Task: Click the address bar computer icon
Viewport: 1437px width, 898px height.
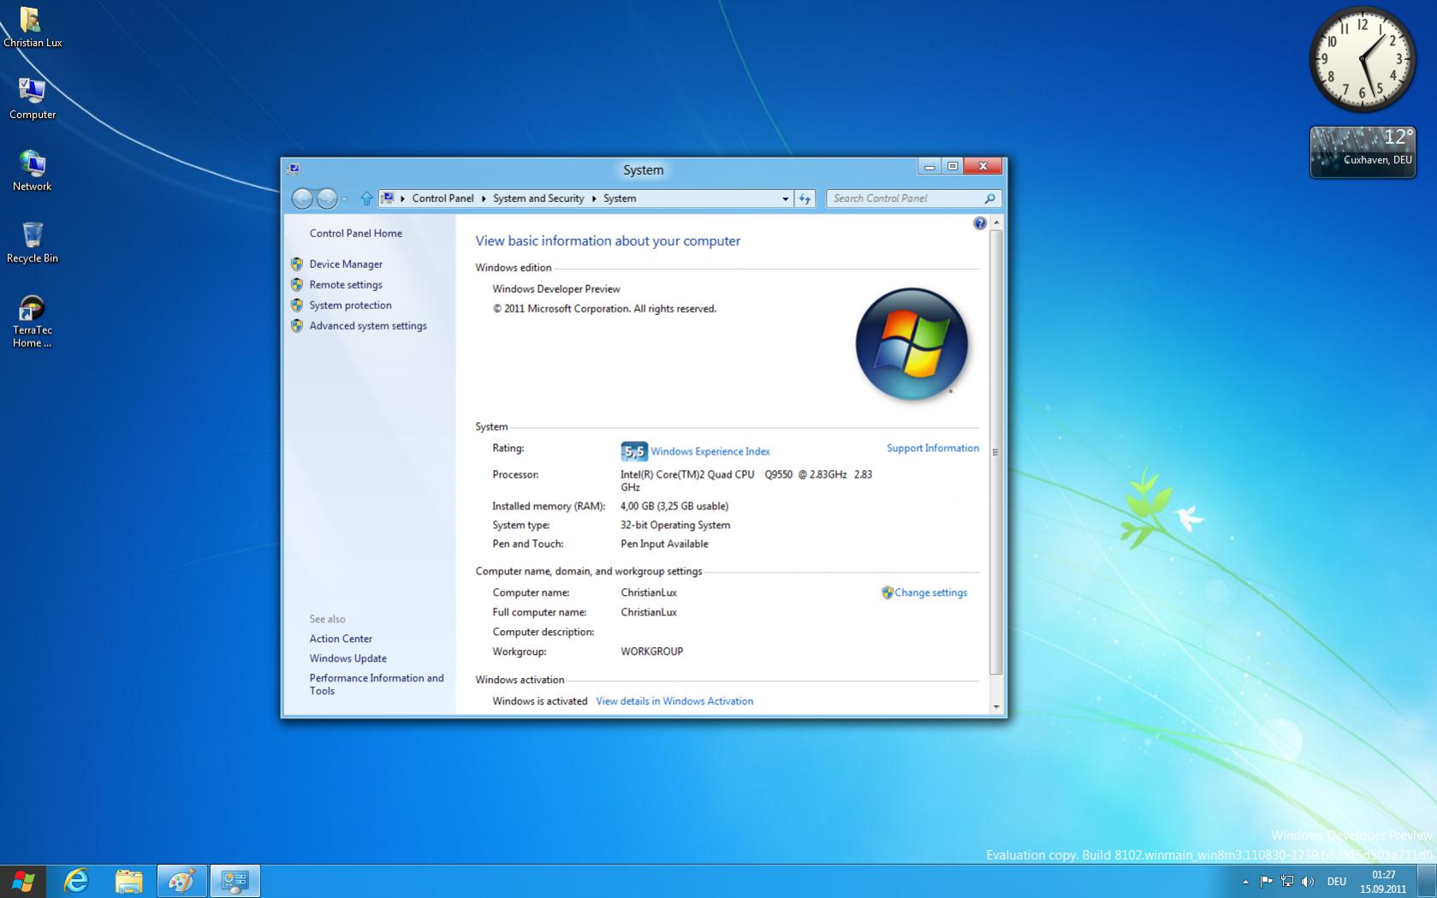Action: point(387,199)
